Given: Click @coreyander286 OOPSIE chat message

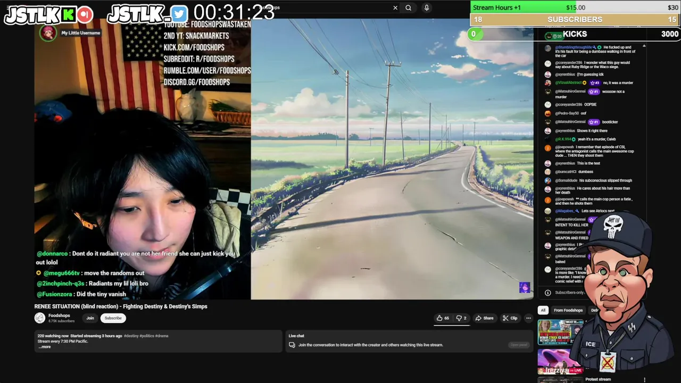Looking at the screenshot, I should pos(576,105).
